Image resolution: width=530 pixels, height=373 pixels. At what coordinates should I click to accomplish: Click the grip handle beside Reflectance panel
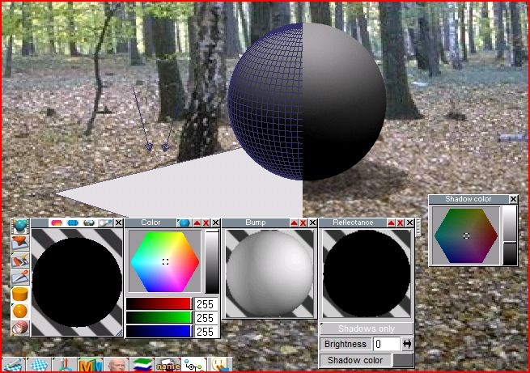click(418, 227)
